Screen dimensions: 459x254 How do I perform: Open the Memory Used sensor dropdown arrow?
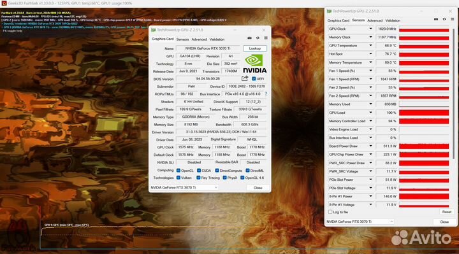click(370, 104)
